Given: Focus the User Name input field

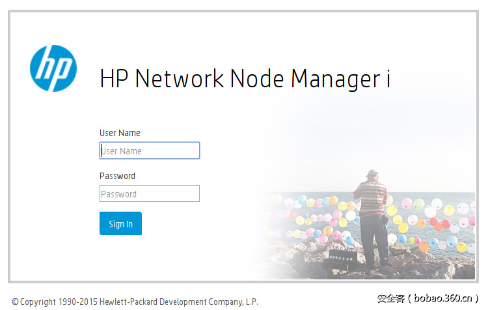Looking at the screenshot, I should (150, 151).
